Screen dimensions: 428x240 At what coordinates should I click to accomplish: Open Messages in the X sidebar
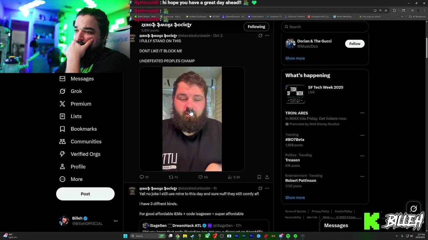pyautogui.click(x=77, y=79)
